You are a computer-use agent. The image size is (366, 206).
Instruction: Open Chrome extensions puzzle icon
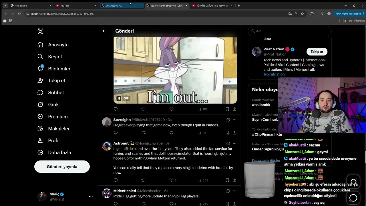click(x=312, y=13)
